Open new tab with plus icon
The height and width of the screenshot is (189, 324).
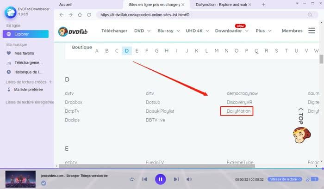(x=263, y=5)
